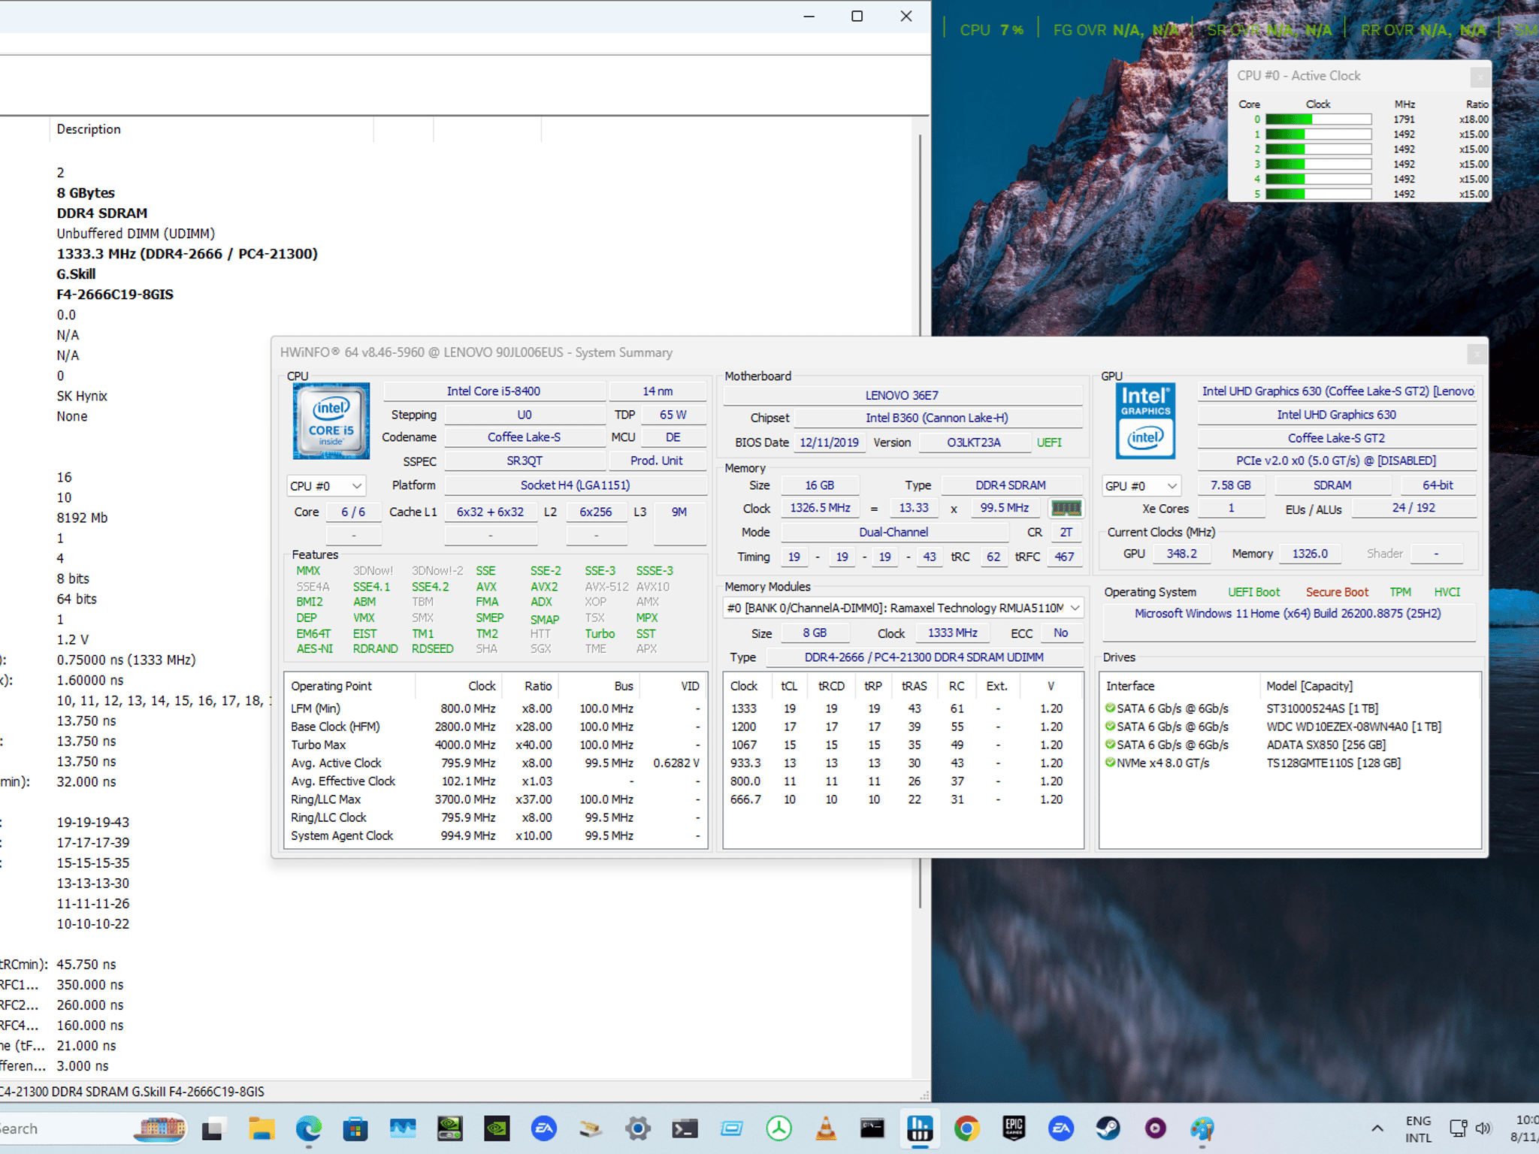Launch Microsoft Edge from the taskbar
1539x1154 pixels.
point(308,1128)
